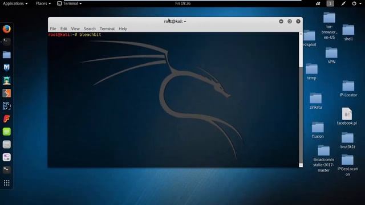Screen dimensions: 365x205
Task: Click the screen recorder tray icon
Action: (x=318, y=3)
